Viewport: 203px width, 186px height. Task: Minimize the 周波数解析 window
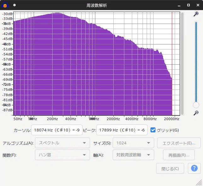pos(179,5)
